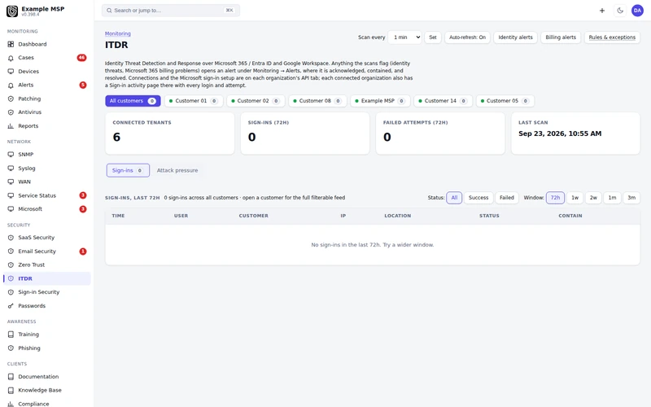This screenshot has height=407, width=651.
Task: Click the Microsoft monitor icon
Action: pos(11,209)
